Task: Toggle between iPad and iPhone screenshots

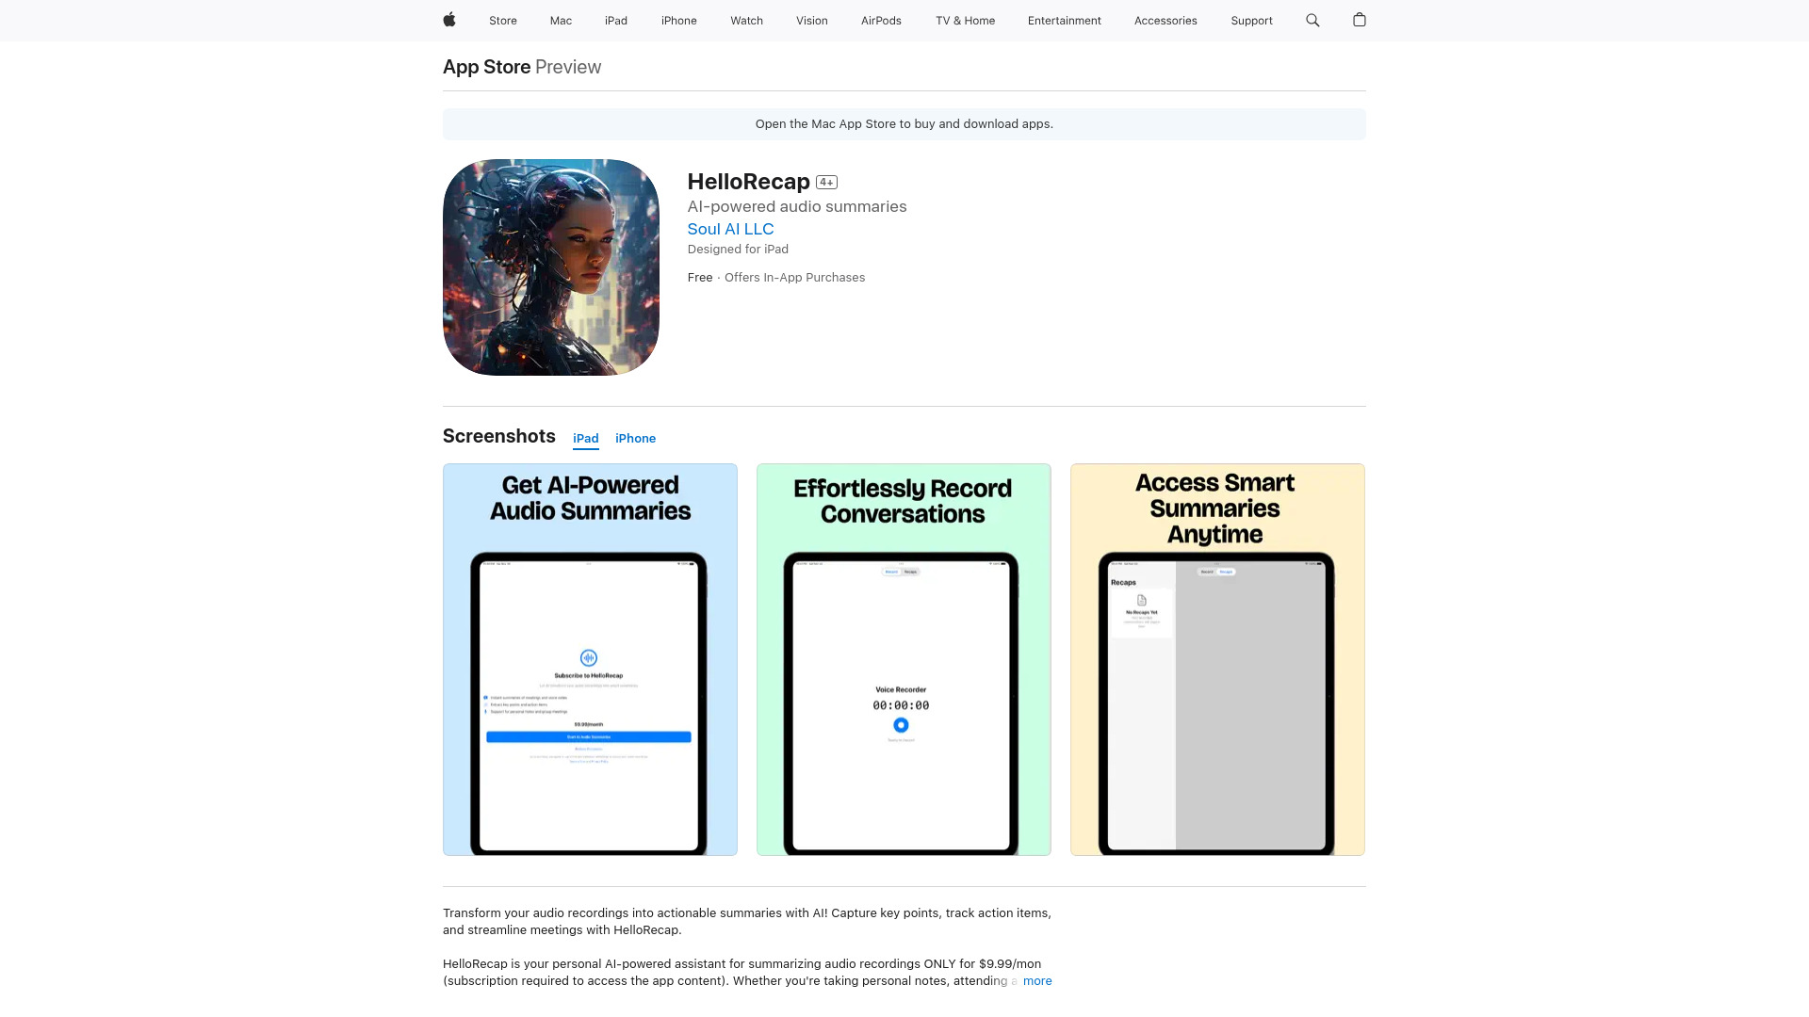Action: pos(635,438)
